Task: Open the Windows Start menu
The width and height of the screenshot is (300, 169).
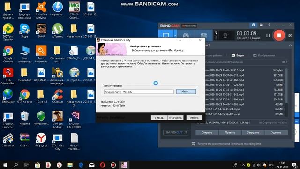Action: (x=5, y=165)
